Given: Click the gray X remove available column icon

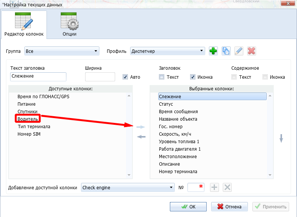Looking at the screenshot, I should pos(227,187).
